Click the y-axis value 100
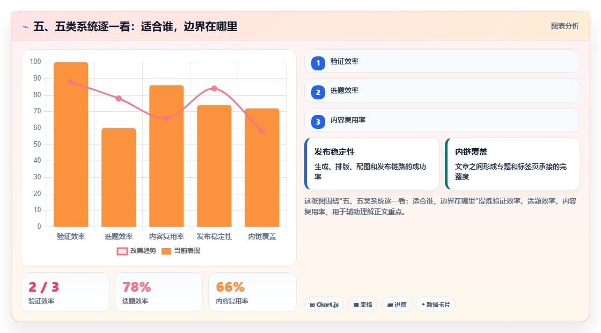 [x=35, y=62]
